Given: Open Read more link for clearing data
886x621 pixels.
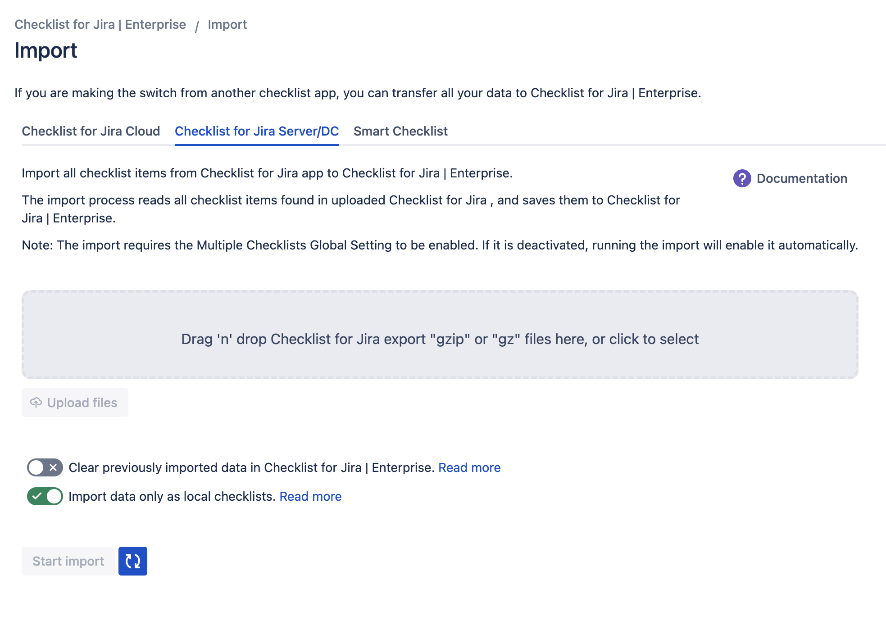Looking at the screenshot, I should pyautogui.click(x=469, y=467).
